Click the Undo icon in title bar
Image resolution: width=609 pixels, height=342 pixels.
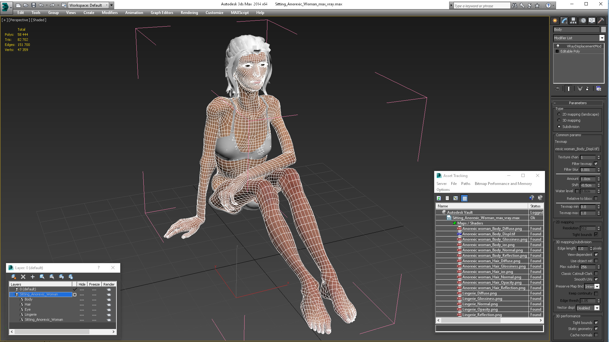(41, 5)
